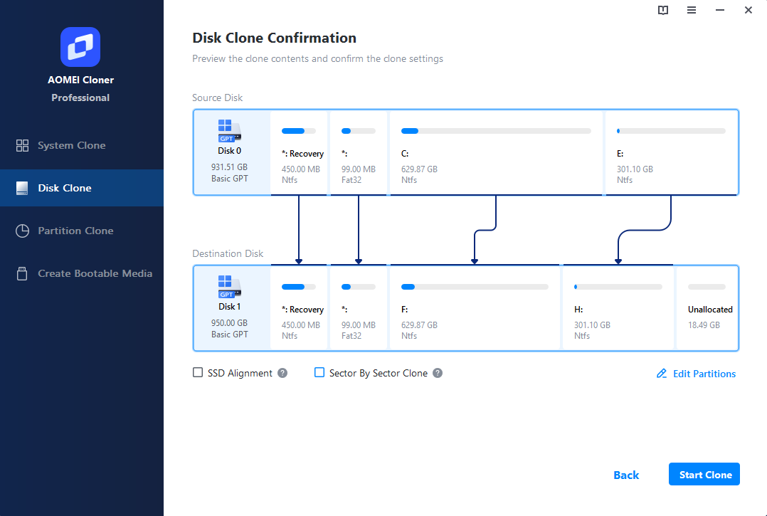This screenshot has width=767, height=516.
Task: Select the source E: partition label
Action: [620, 154]
